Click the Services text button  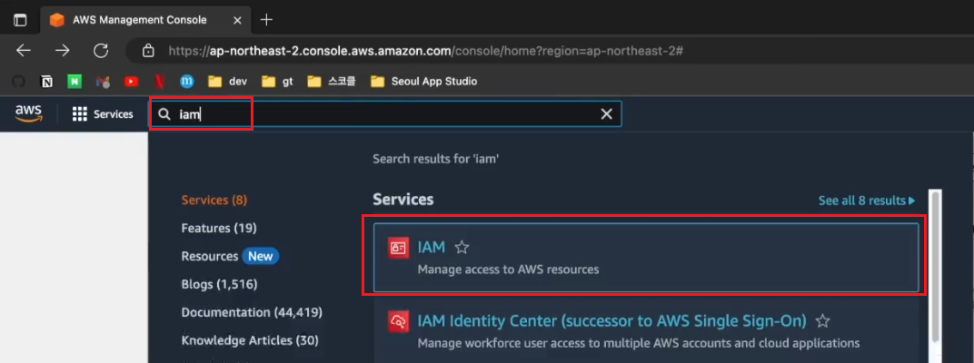point(113,114)
